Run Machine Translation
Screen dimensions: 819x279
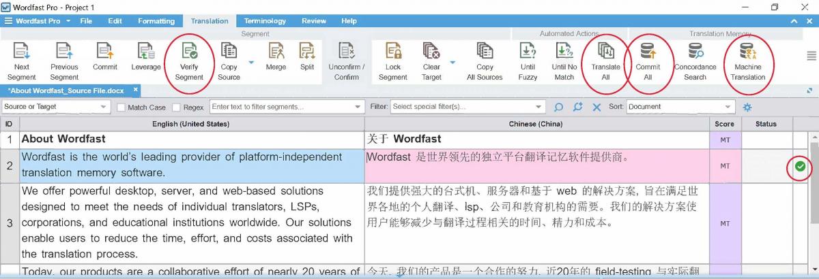point(748,61)
